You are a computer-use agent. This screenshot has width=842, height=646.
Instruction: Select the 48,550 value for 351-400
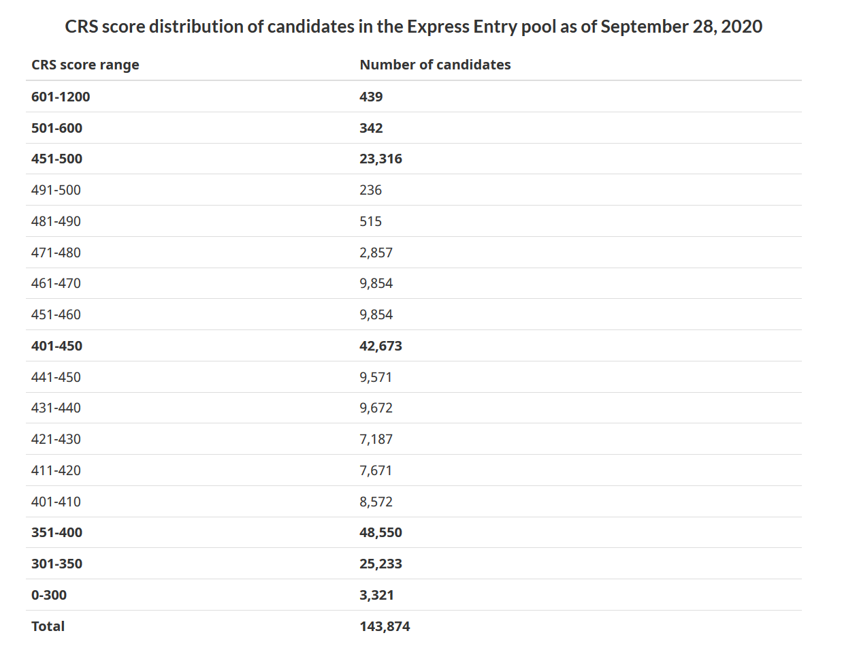tap(380, 532)
